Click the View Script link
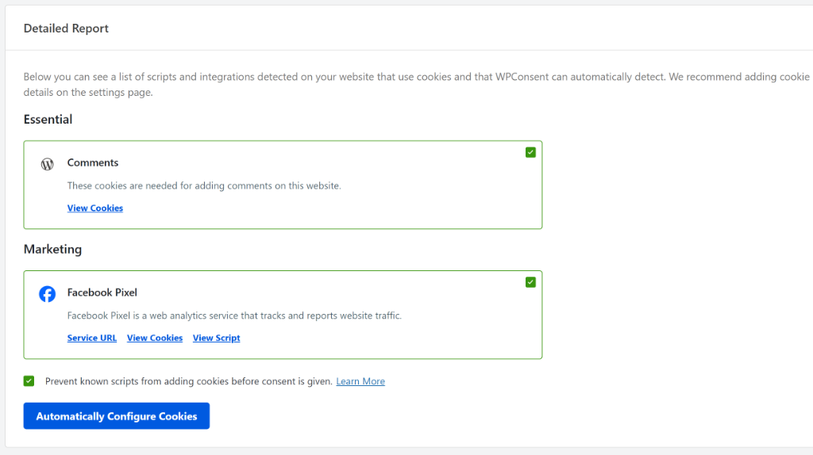This screenshot has width=813, height=455. (x=216, y=338)
